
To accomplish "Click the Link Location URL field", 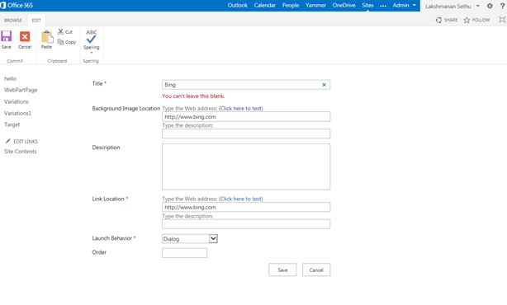I will (x=246, y=207).
